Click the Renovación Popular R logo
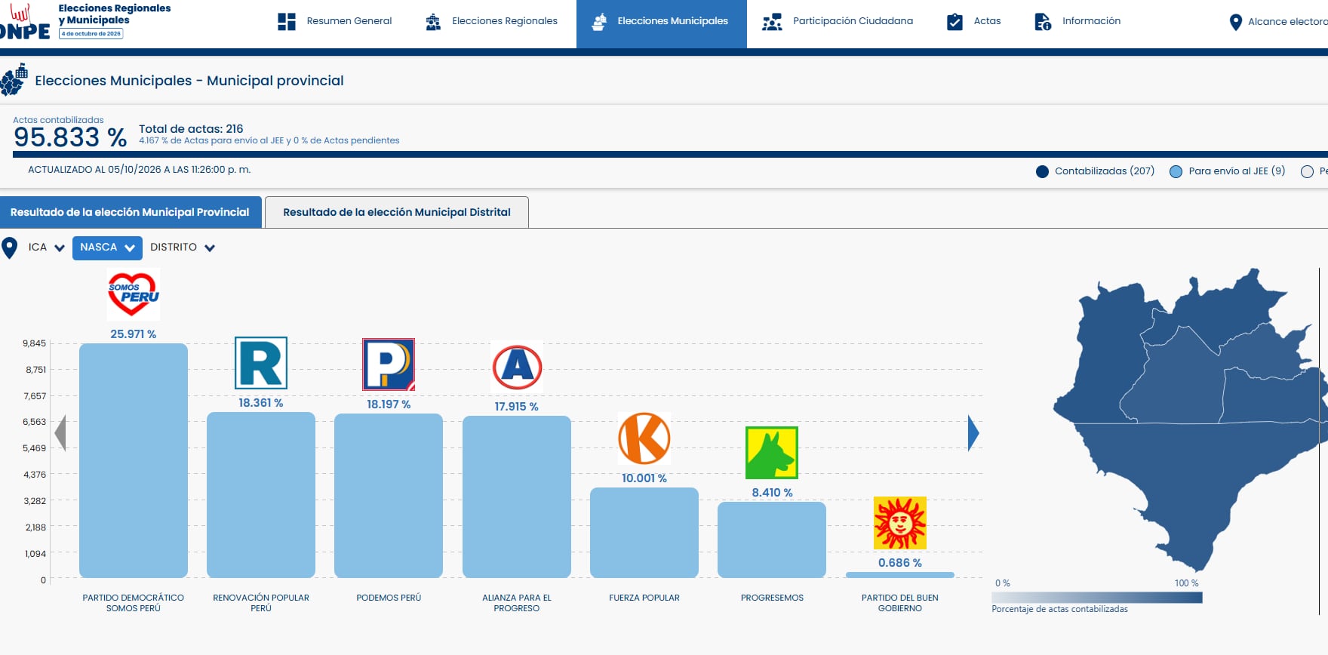 (261, 363)
